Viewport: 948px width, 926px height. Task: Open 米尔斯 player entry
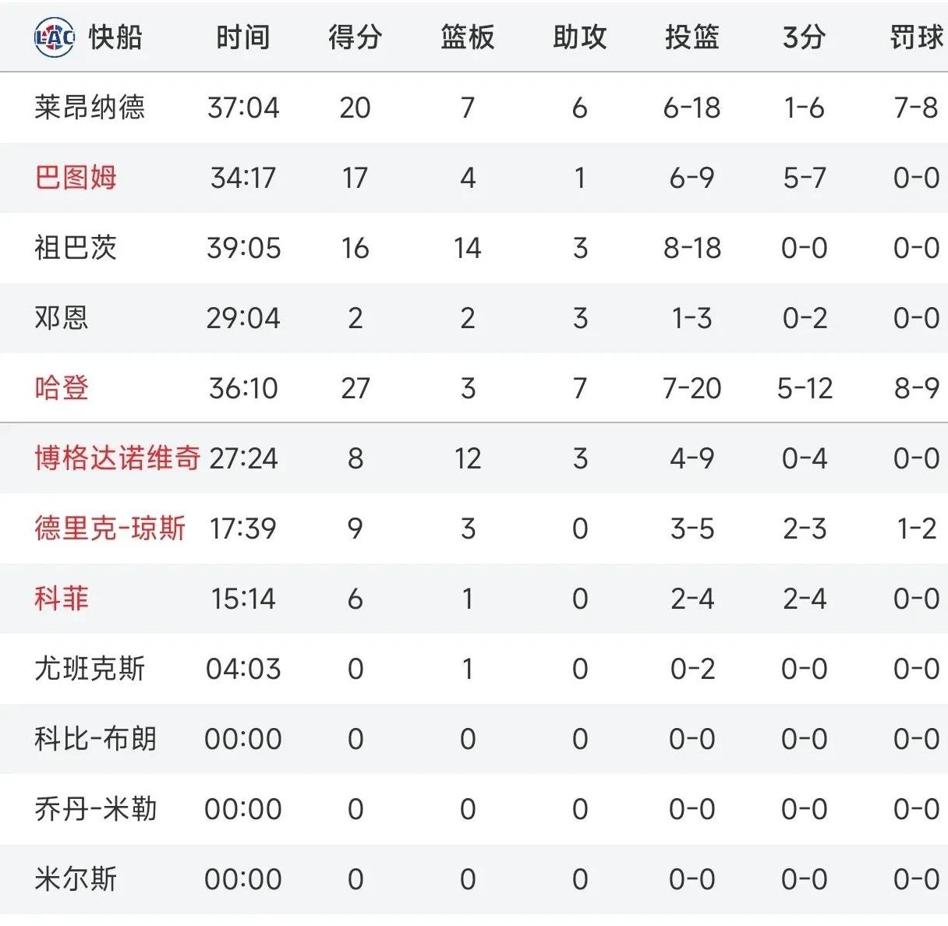coord(76,878)
